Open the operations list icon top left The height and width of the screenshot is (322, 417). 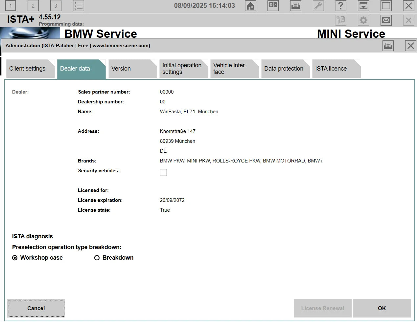click(x=78, y=6)
